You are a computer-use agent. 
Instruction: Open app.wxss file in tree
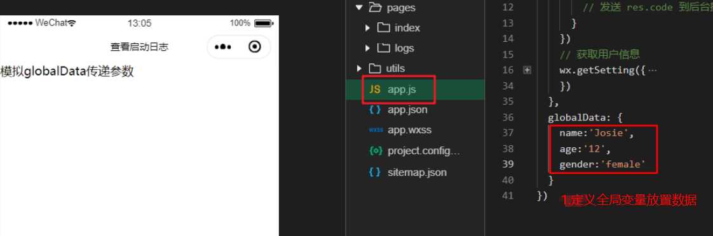[x=415, y=130]
